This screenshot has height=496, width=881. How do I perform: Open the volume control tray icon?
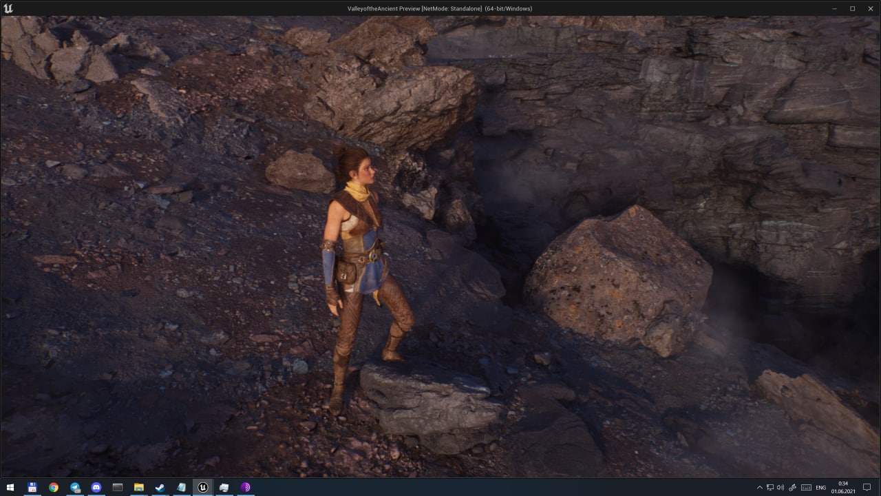(781, 487)
